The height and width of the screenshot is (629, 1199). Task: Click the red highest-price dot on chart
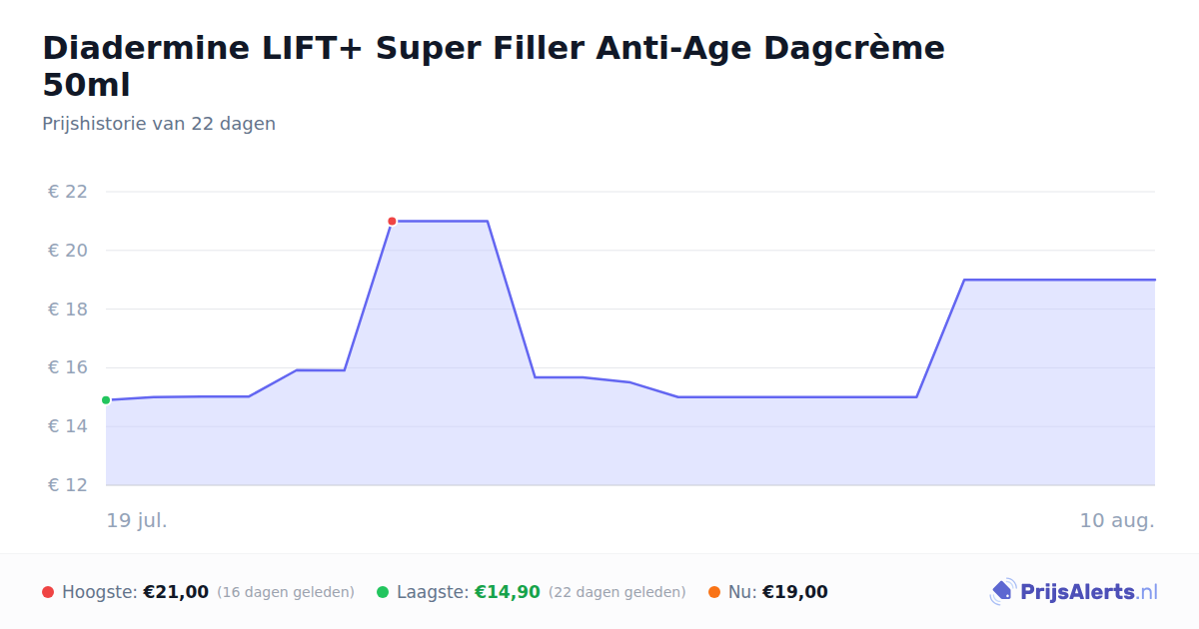[x=392, y=221]
